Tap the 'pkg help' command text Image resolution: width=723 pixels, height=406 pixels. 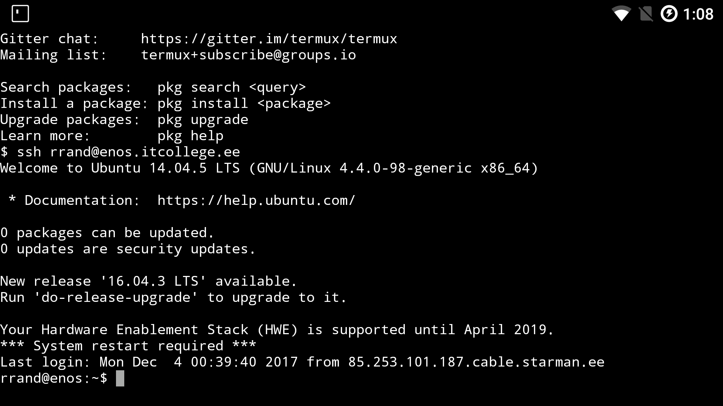[191, 136]
